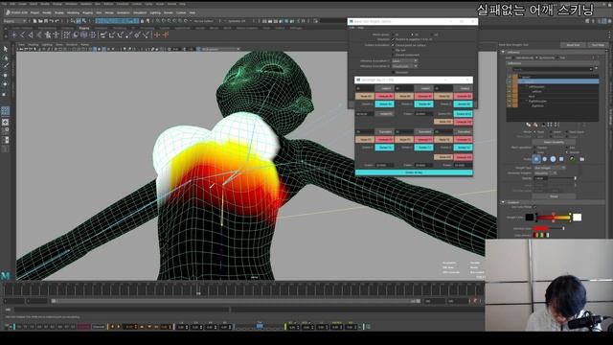Select the solid round brush profile icon
Screen dimensions: 613x345
(553, 159)
